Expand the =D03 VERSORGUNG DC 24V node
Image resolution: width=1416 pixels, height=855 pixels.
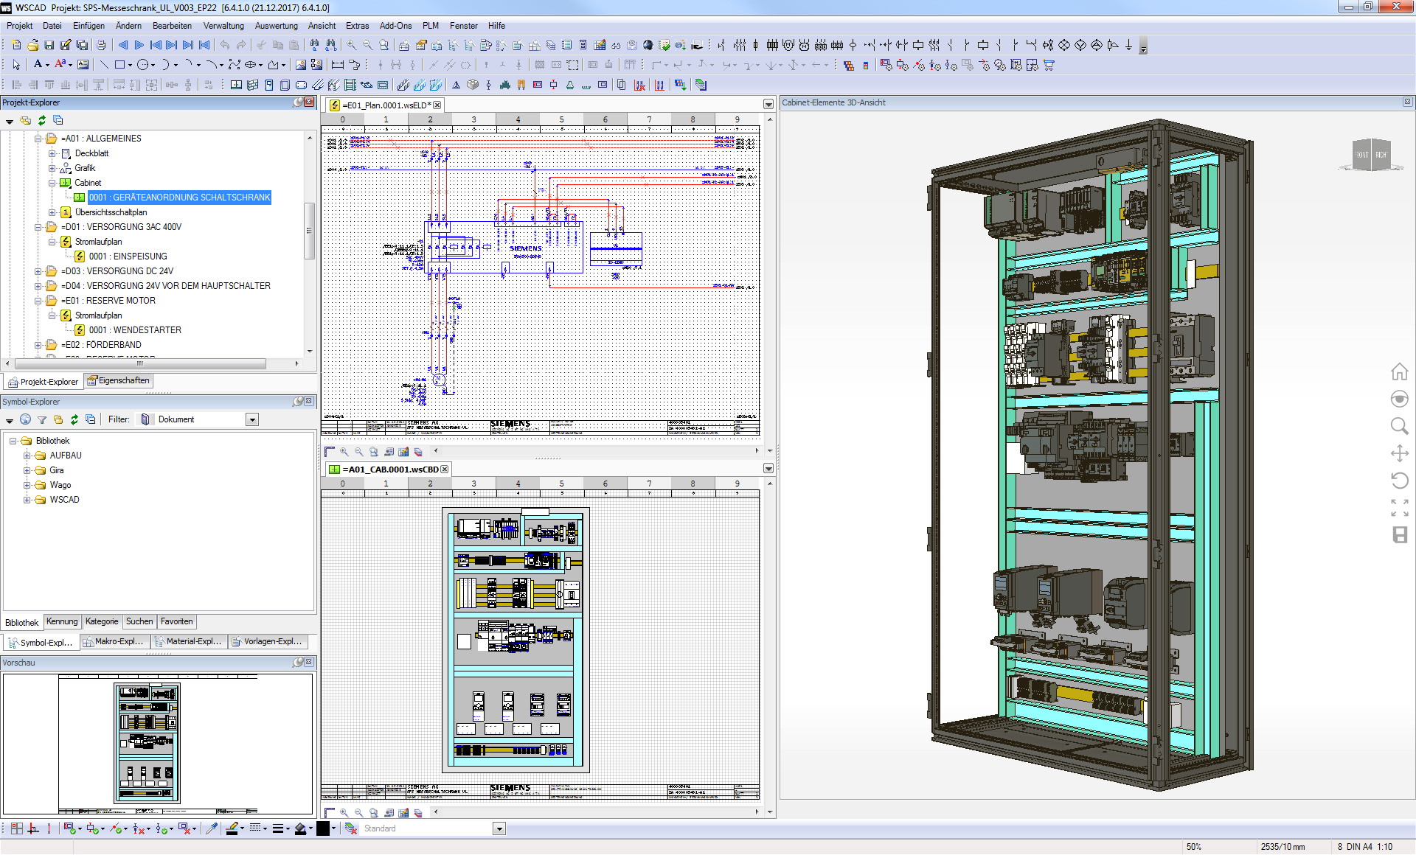(38, 271)
